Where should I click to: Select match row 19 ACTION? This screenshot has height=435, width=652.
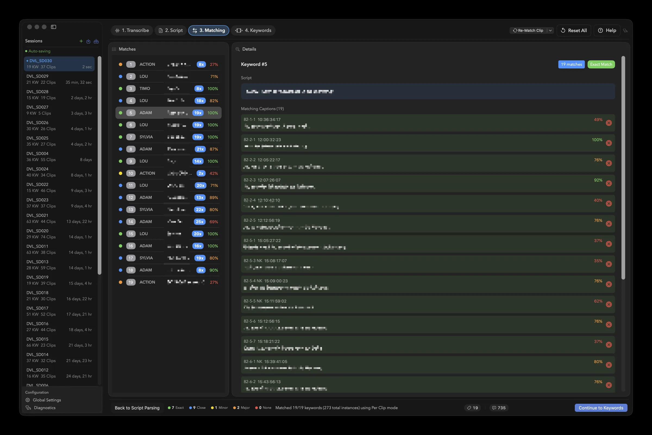[x=168, y=282]
